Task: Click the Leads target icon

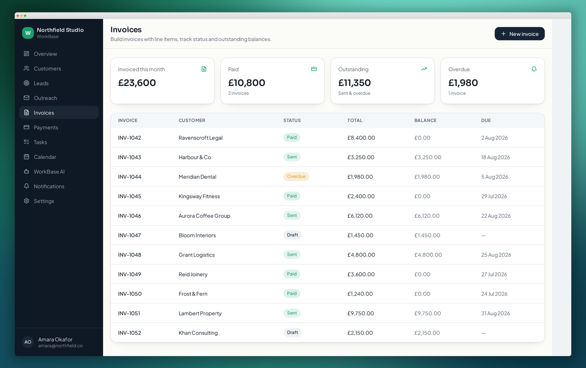Action: tap(26, 83)
